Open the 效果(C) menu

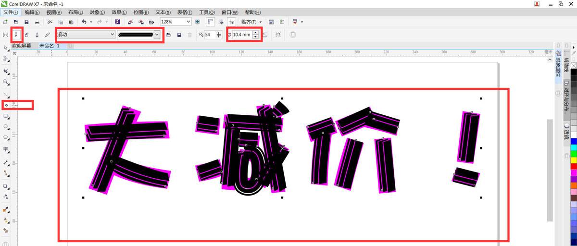click(119, 12)
